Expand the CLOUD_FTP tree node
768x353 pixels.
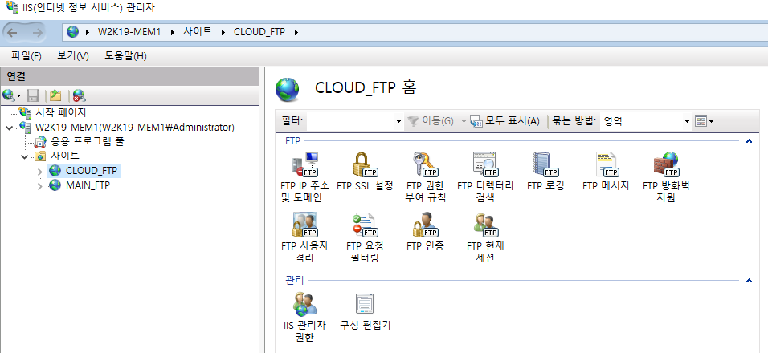click(x=39, y=171)
